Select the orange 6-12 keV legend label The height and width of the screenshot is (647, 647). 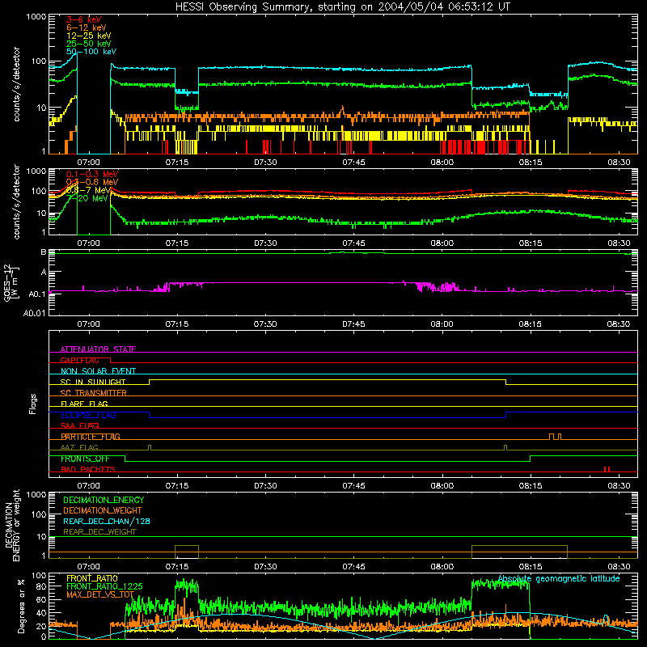[x=87, y=27]
